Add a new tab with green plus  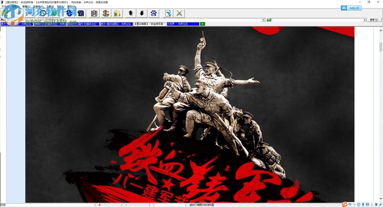203,24
